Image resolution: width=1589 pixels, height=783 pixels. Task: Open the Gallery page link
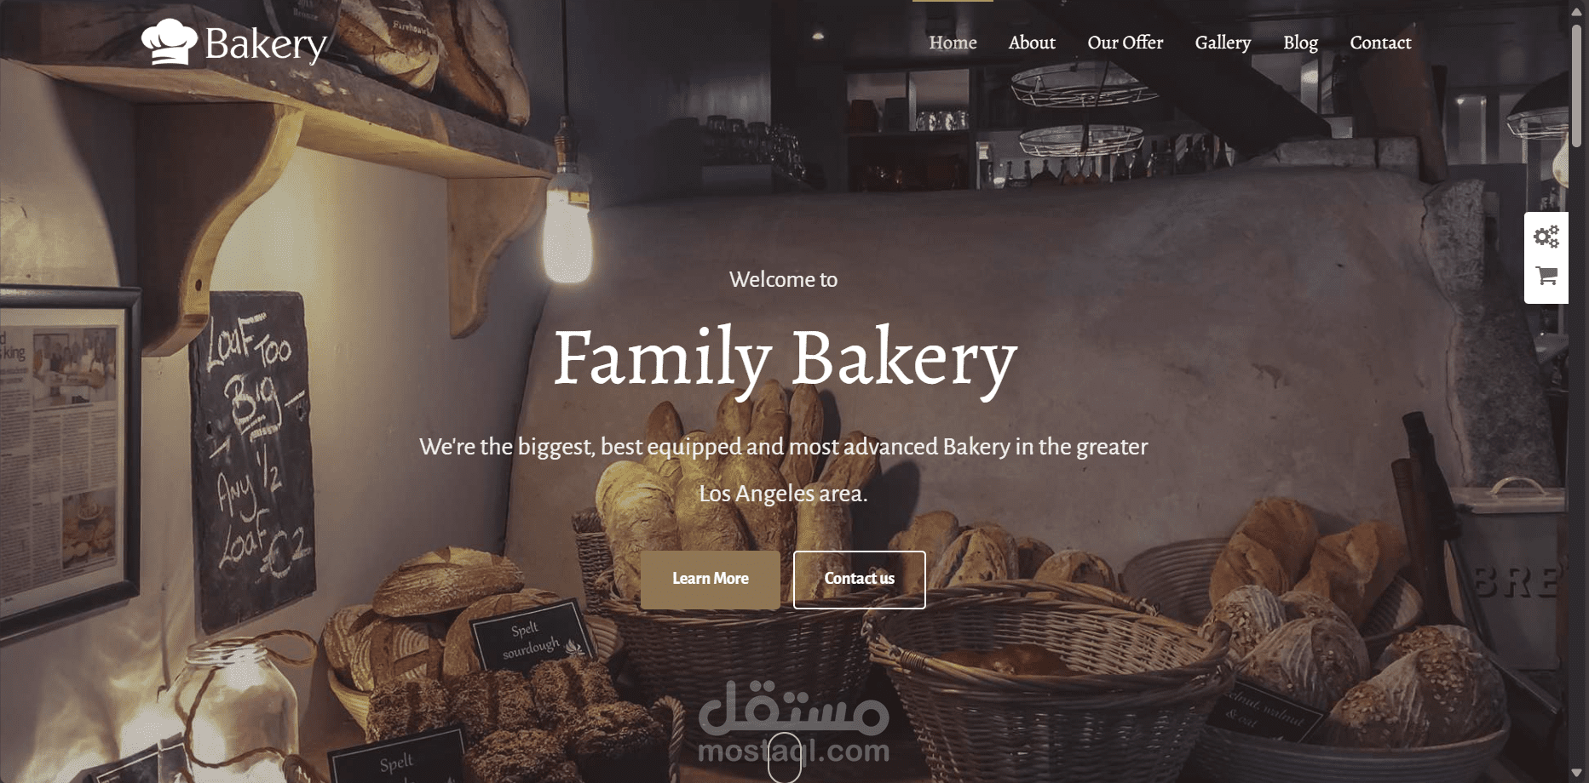point(1223,43)
